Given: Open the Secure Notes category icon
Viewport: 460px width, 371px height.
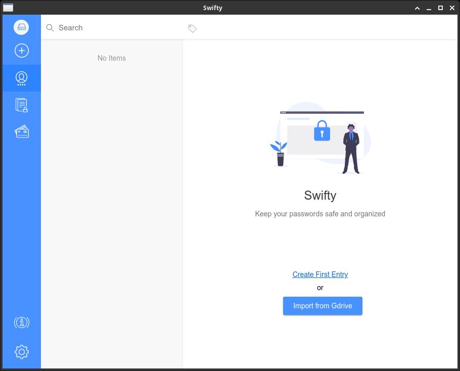Looking at the screenshot, I should coord(21,105).
